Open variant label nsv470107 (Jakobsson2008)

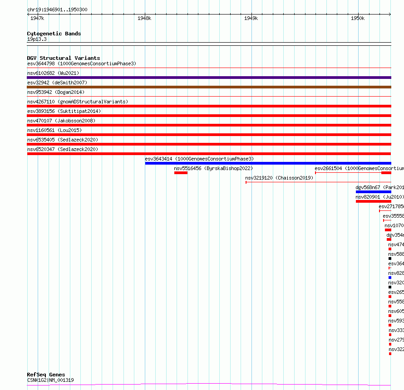click(x=61, y=121)
